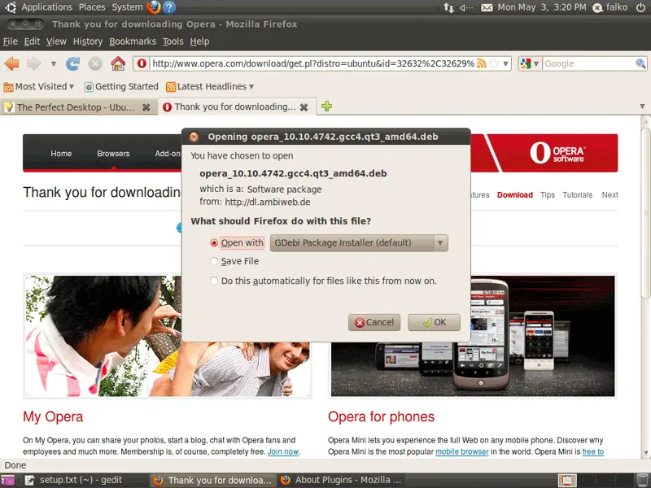This screenshot has width=651, height=488.
Task: Open the System menu in the top panel
Action: click(127, 7)
